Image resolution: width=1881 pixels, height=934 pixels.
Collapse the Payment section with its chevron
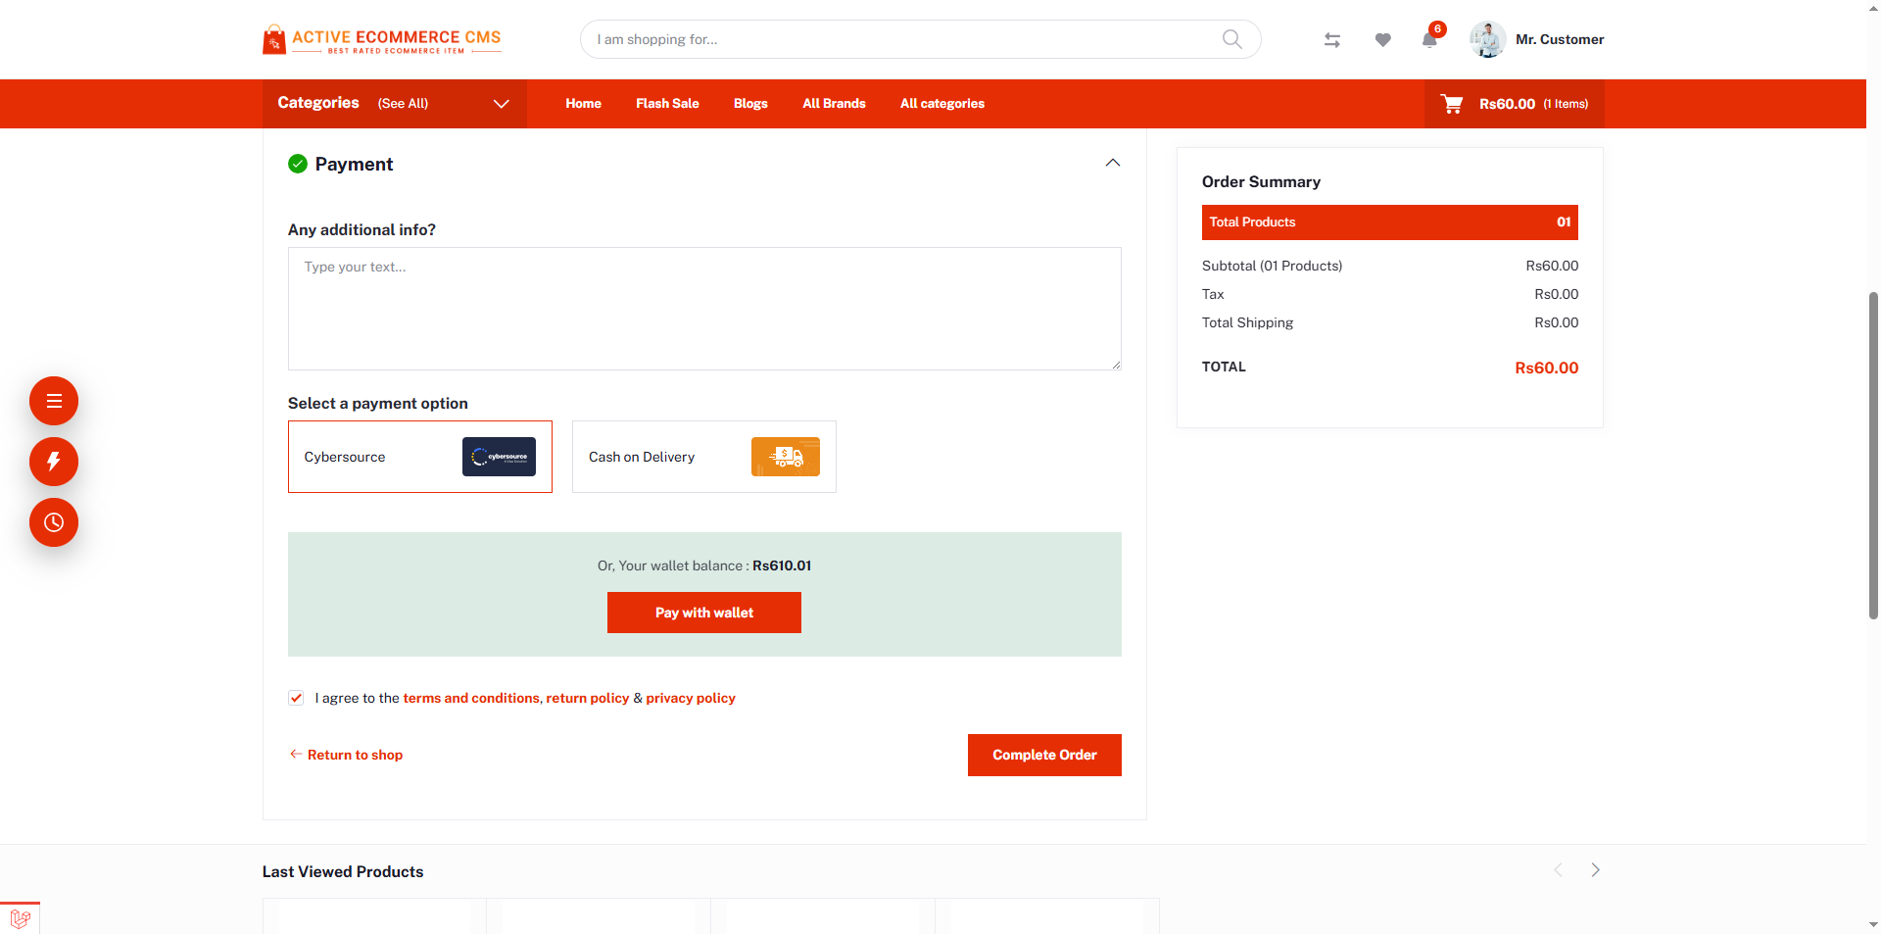tap(1112, 163)
